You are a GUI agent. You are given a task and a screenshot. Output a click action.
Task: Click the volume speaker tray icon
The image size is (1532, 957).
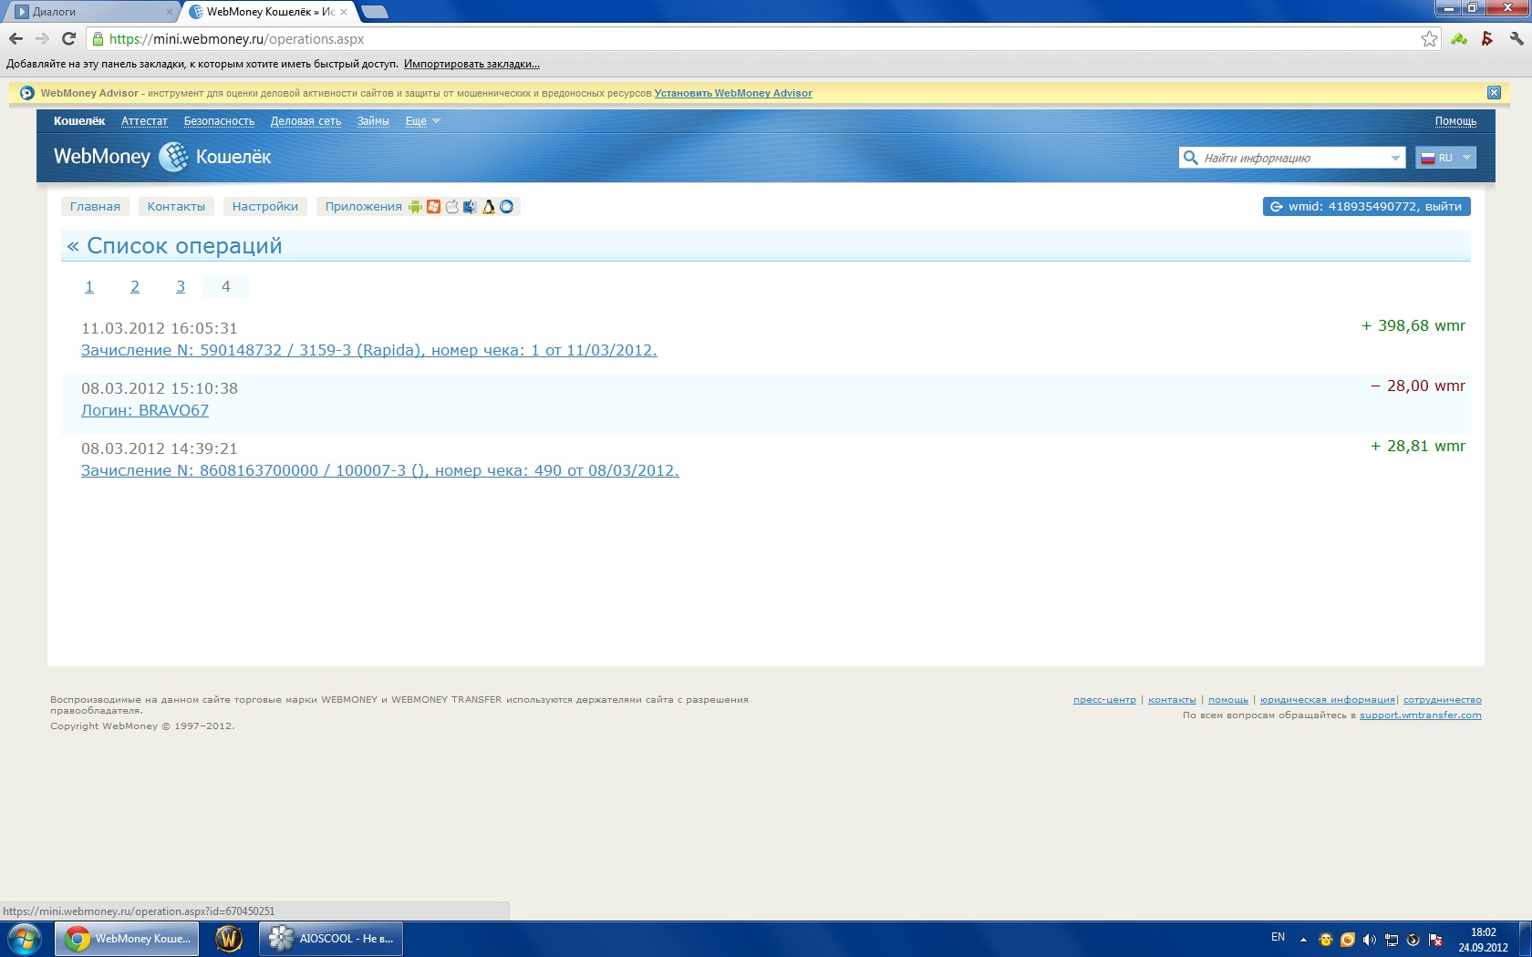tap(1370, 940)
